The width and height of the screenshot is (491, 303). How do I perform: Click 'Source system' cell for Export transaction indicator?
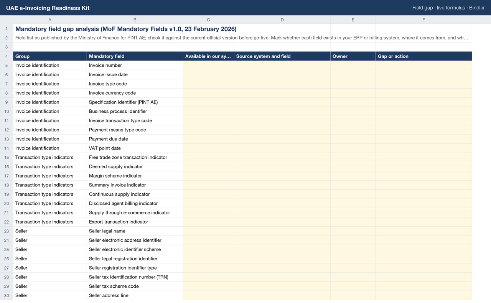point(282,222)
